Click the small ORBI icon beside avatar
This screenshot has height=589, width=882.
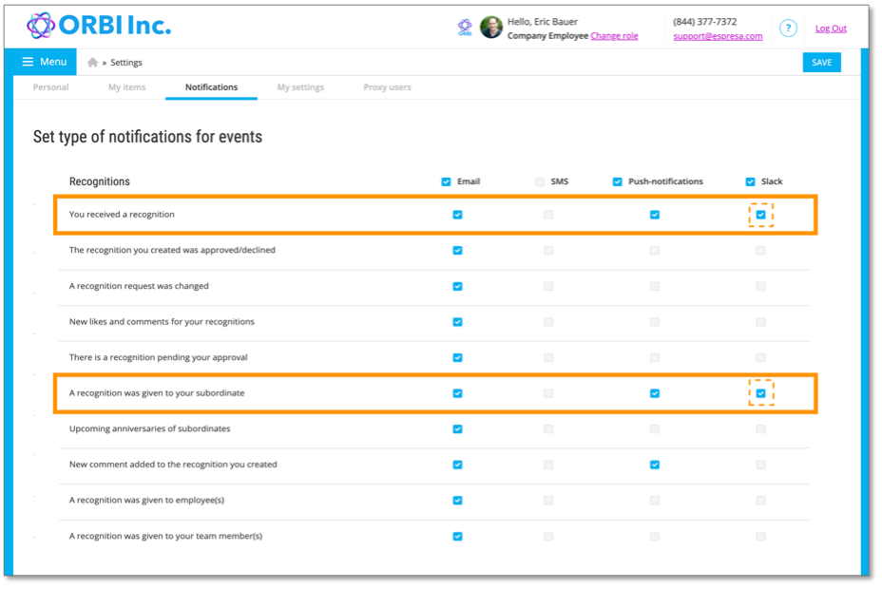coord(465,27)
